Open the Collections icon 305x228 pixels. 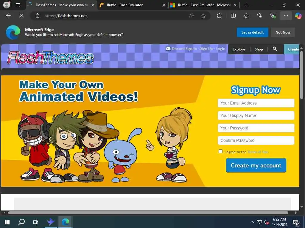point(260,16)
